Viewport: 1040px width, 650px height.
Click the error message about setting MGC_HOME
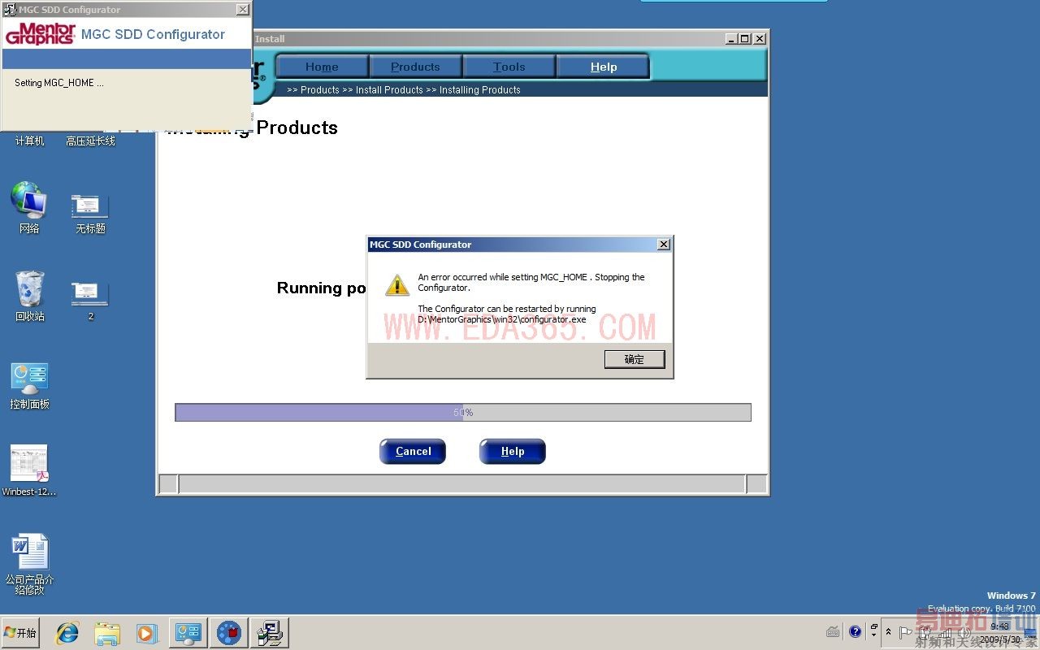pyautogui.click(x=531, y=282)
